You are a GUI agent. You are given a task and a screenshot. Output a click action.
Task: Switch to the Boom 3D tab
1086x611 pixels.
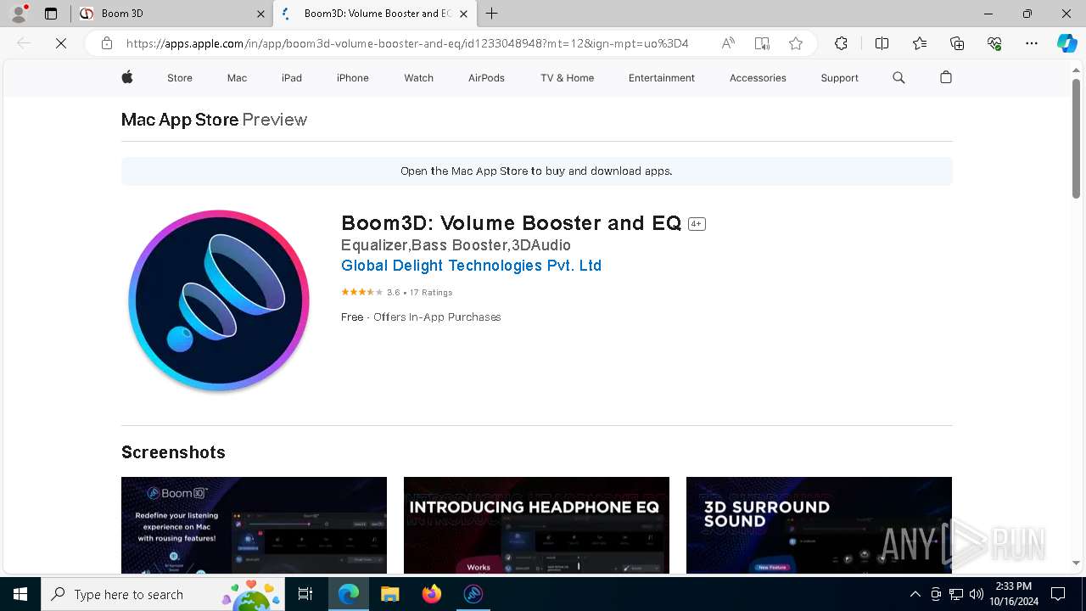pos(171,14)
